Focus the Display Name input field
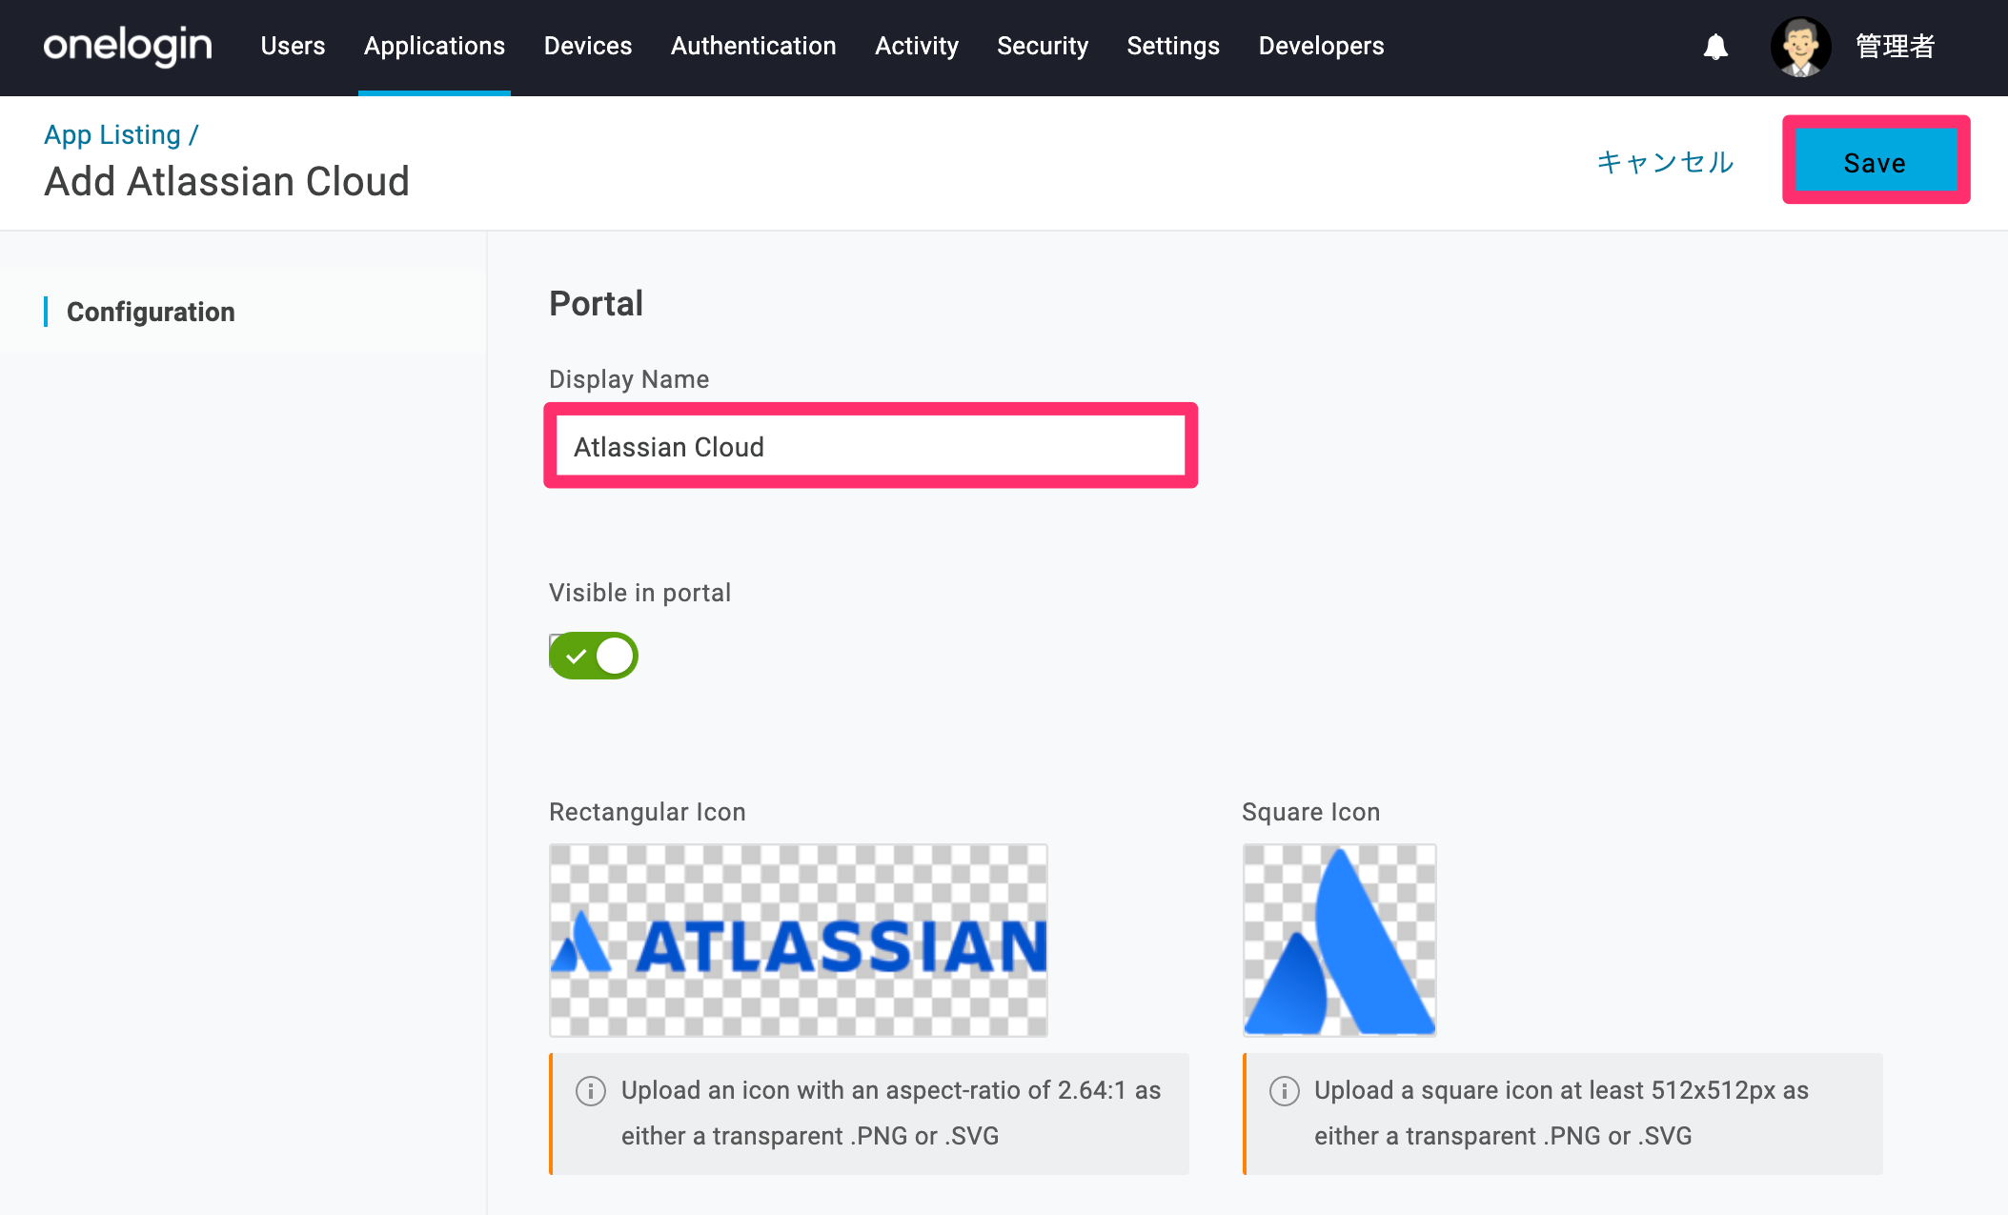The image size is (2008, 1215). tap(870, 446)
